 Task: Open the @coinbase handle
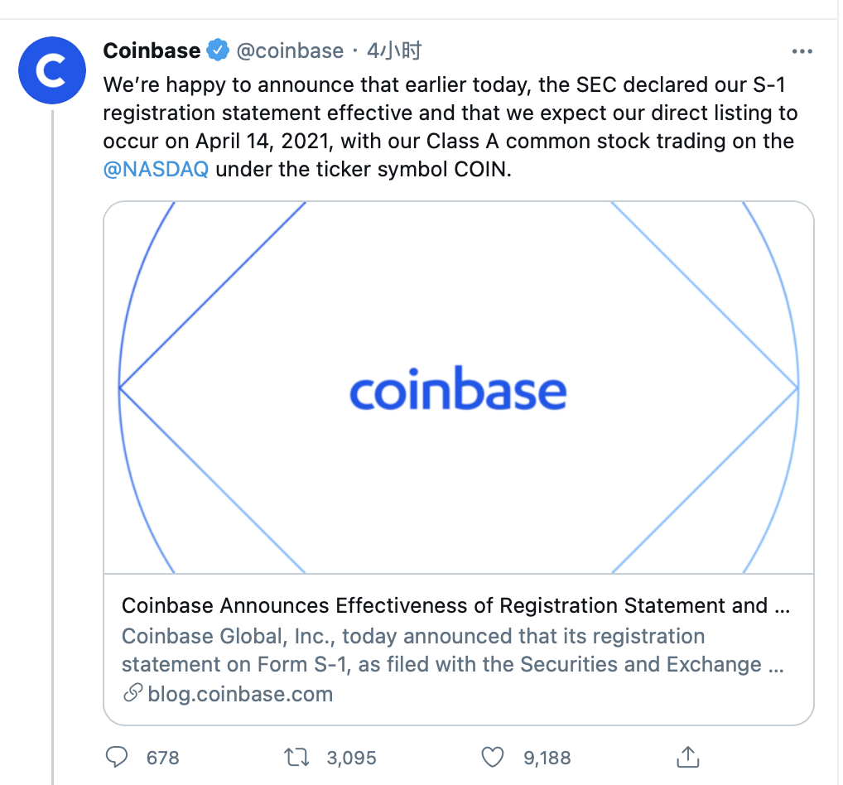(290, 50)
